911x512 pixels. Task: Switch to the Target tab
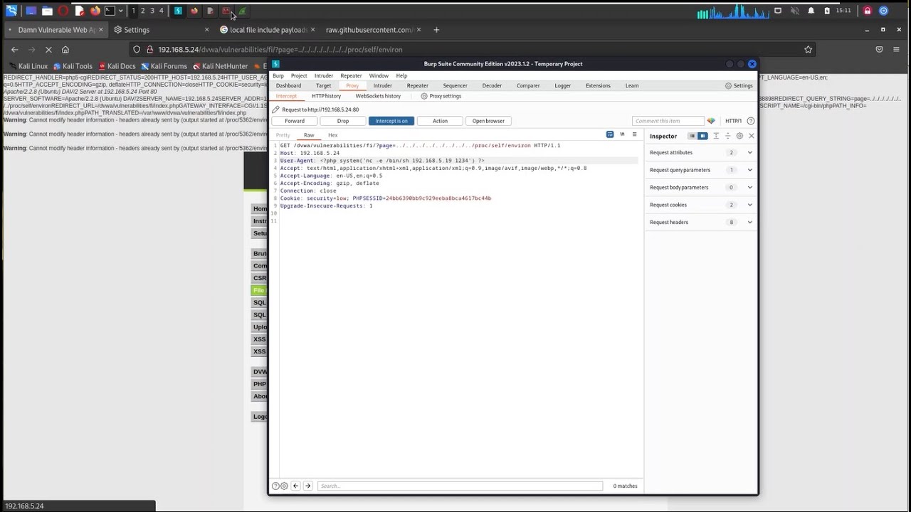tap(324, 85)
